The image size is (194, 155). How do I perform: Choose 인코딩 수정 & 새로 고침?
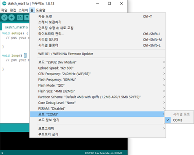click(98, 28)
